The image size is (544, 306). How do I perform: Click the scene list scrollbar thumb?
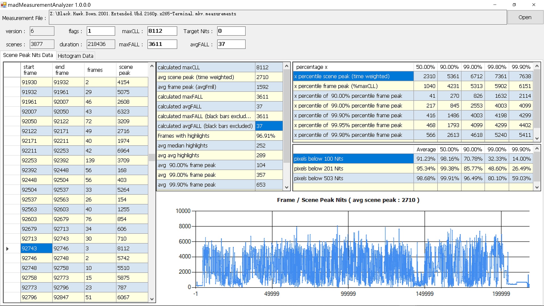pyautogui.click(x=152, y=157)
